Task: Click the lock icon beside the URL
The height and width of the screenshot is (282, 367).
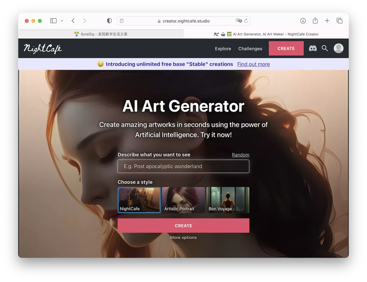Action: 159,21
